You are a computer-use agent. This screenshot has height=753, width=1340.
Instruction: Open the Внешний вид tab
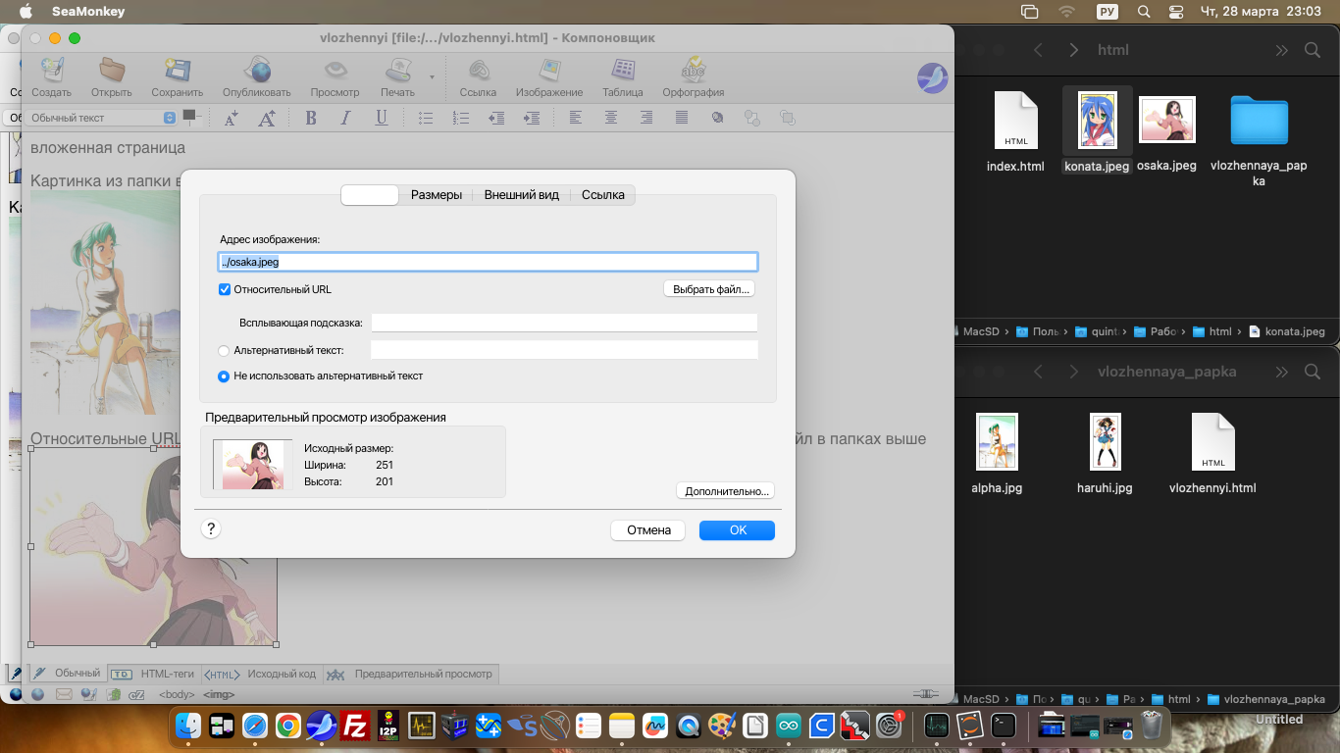click(x=521, y=195)
